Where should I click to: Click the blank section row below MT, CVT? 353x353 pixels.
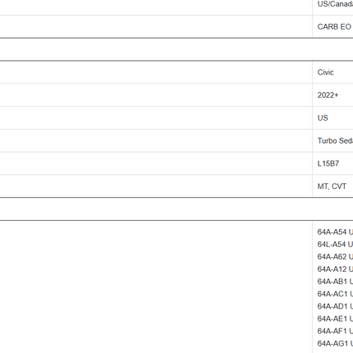176,209
